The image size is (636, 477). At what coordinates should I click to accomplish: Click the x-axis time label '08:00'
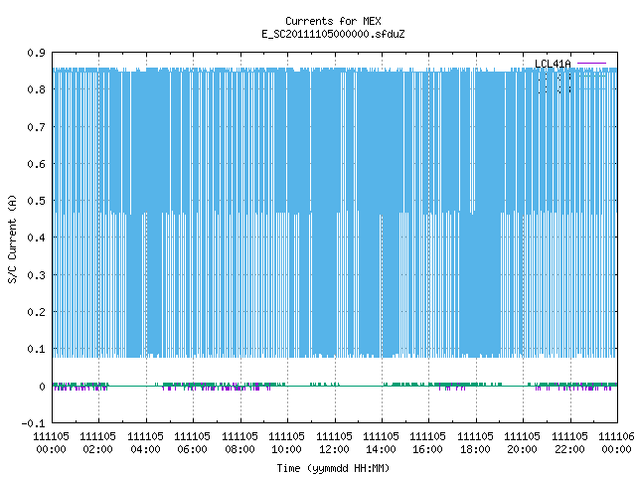pos(239,449)
